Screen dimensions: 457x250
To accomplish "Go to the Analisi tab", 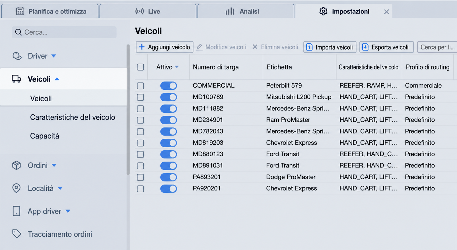I will 246,11.
